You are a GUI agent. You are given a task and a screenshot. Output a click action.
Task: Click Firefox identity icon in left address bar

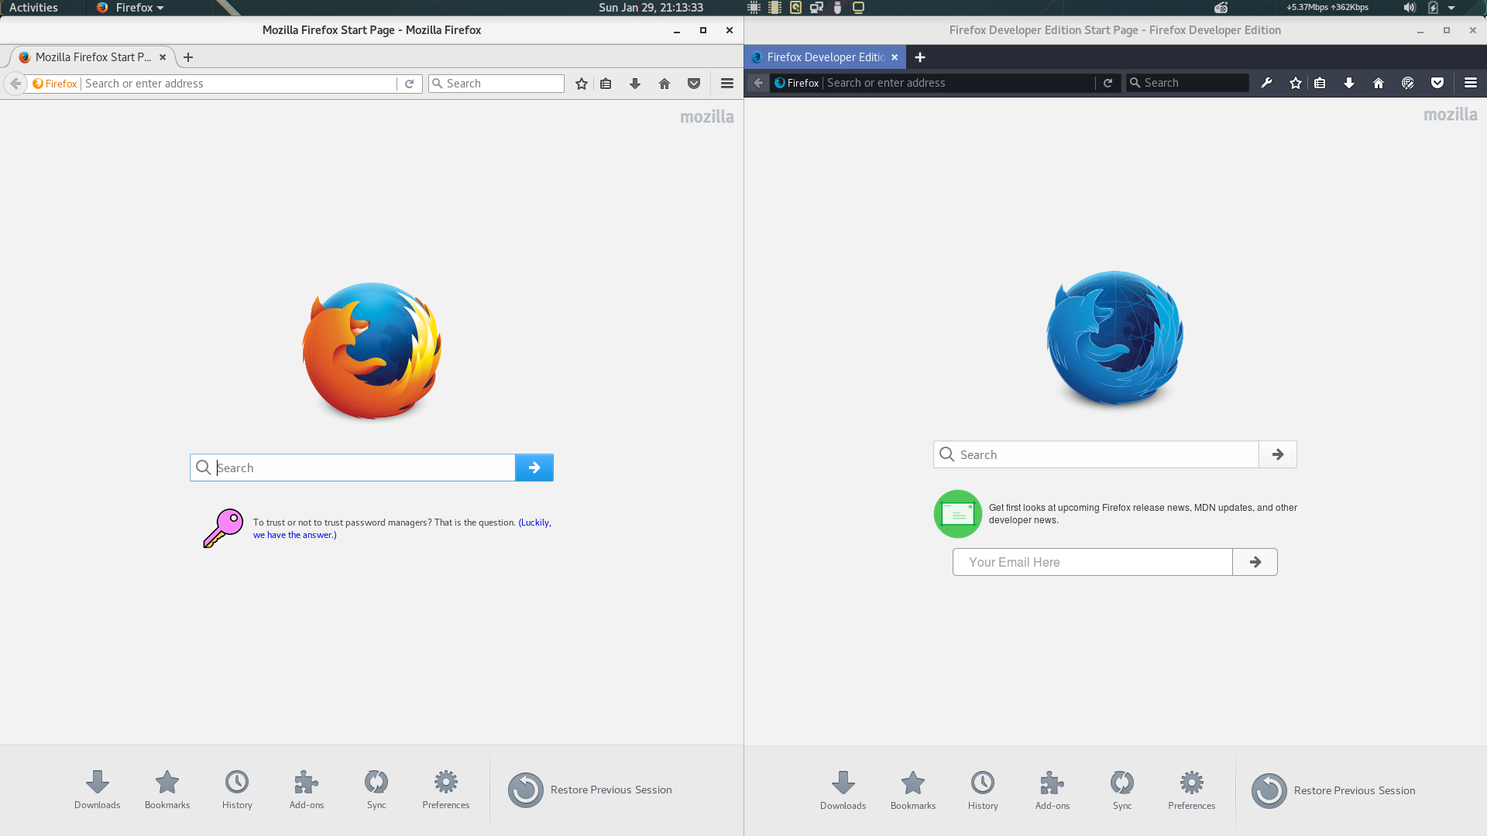55,84
